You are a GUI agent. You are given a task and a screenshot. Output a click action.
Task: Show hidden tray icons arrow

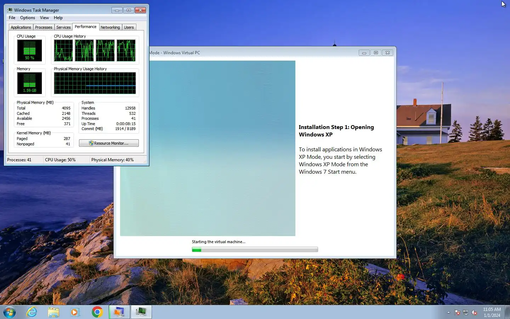(x=448, y=312)
